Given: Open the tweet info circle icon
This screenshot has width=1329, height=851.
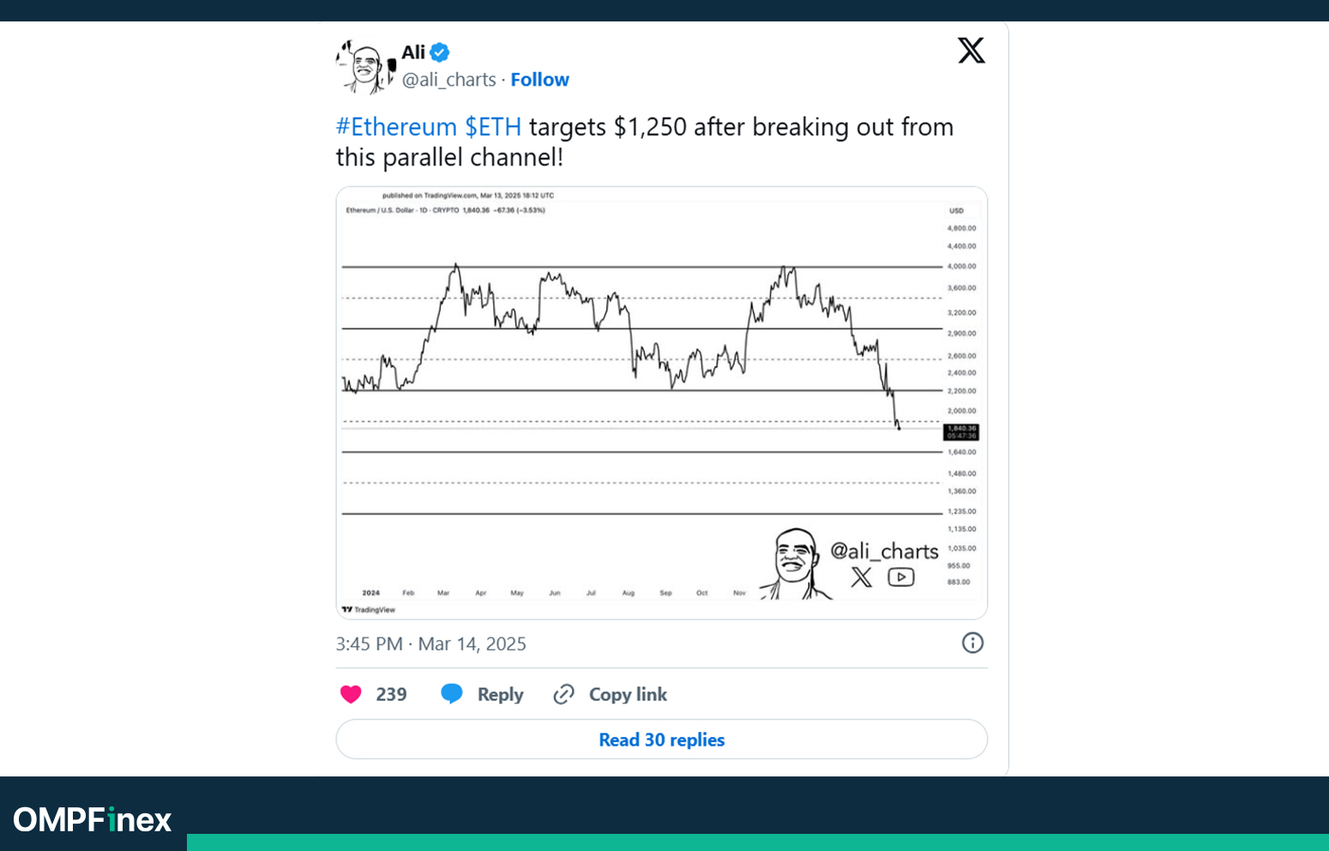Looking at the screenshot, I should coord(972,643).
